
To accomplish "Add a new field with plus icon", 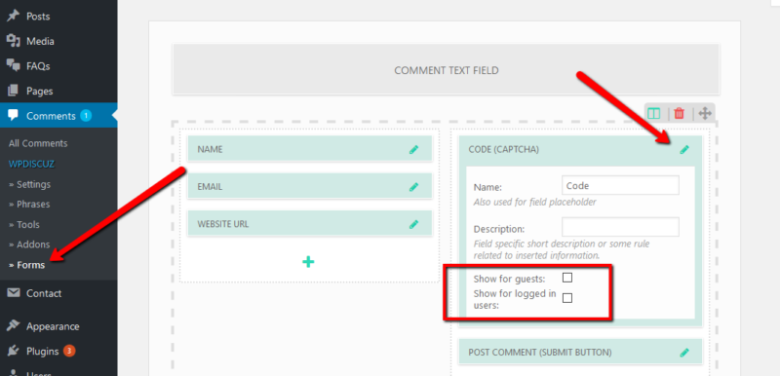I will pos(308,262).
